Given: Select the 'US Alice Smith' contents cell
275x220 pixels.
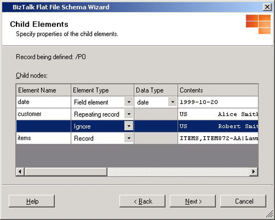Looking at the screenshot, I should pos(218,114).
